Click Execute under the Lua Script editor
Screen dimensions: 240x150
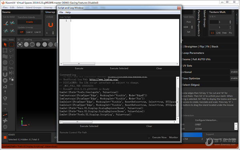[79, 68]
